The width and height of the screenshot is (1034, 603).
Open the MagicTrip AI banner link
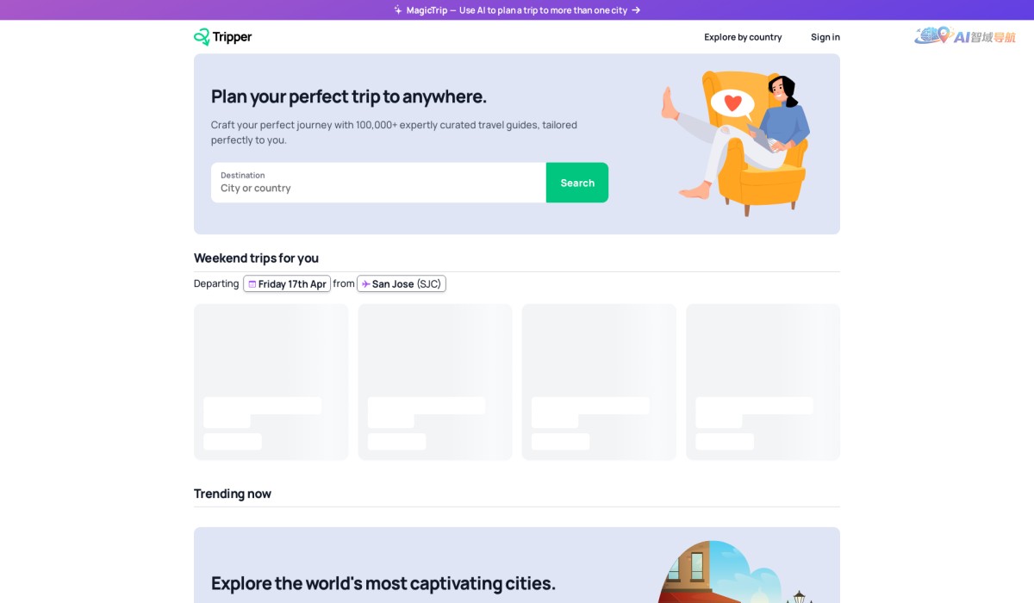517,10
